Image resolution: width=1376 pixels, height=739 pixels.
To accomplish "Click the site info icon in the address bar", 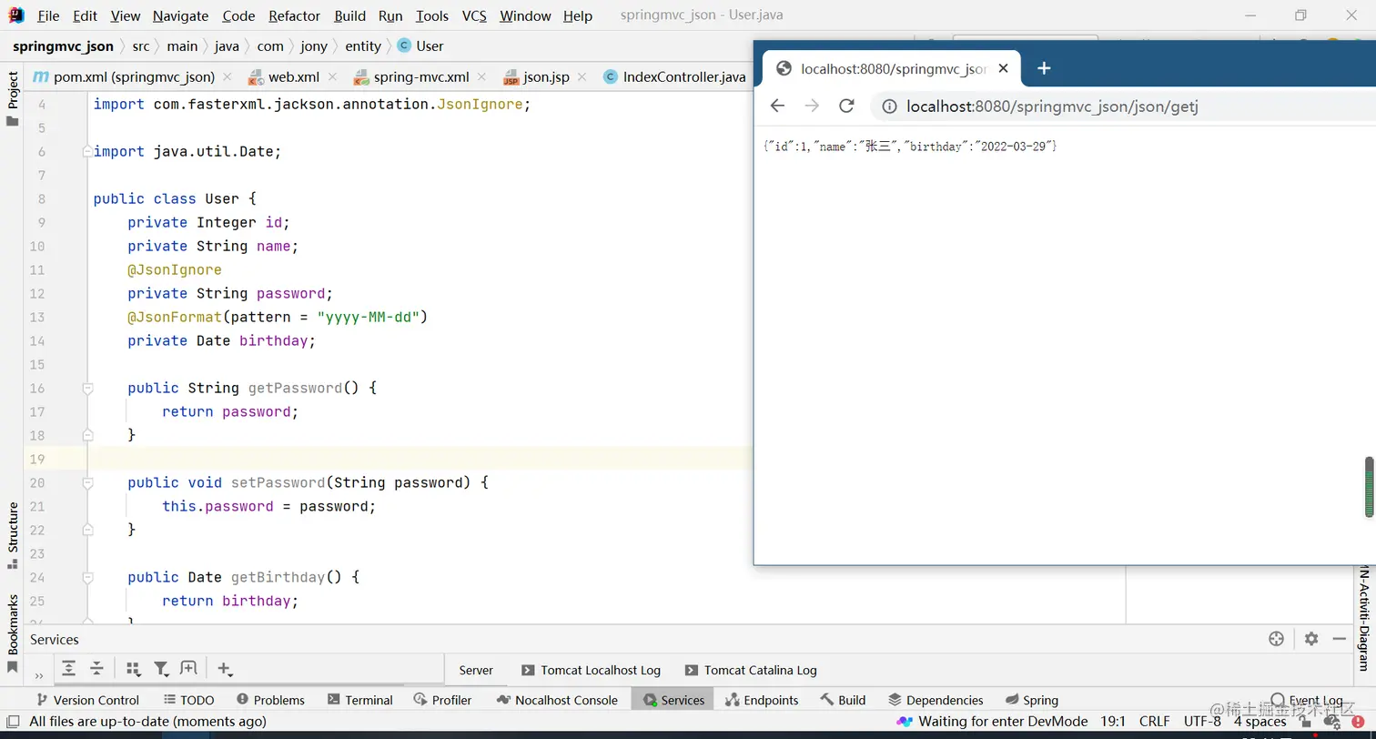I will (x=889, y=106).
